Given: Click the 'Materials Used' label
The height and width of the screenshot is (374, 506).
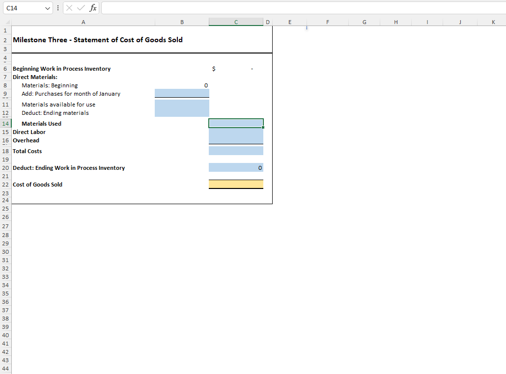Looking at the screenshot, I should click(x=41, y=124).
